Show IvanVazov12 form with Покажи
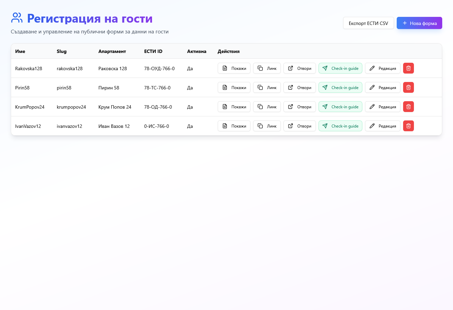This screenshot has width=453, height=310. pos(234,126)
